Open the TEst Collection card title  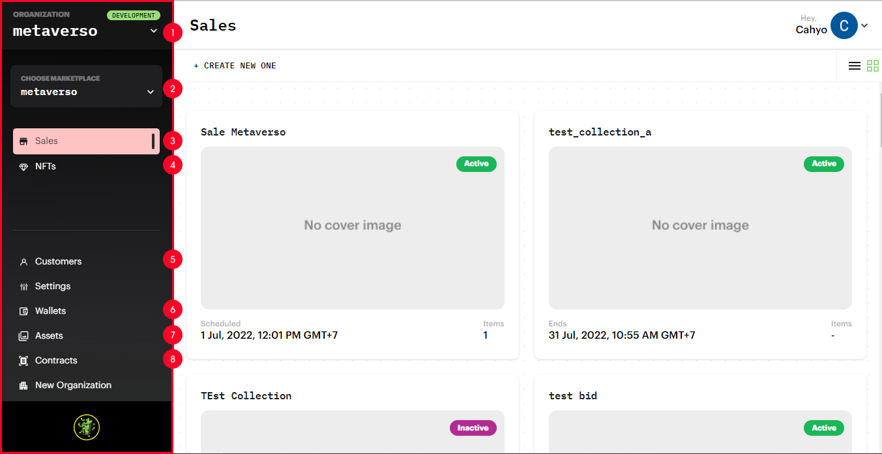point(246,396)
